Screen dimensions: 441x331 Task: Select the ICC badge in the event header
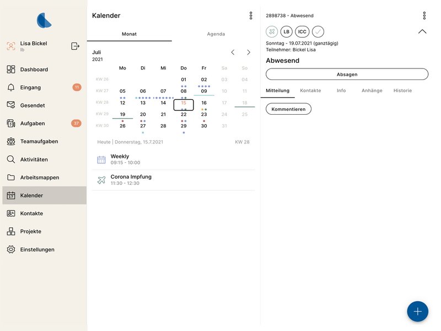[302, 31]
